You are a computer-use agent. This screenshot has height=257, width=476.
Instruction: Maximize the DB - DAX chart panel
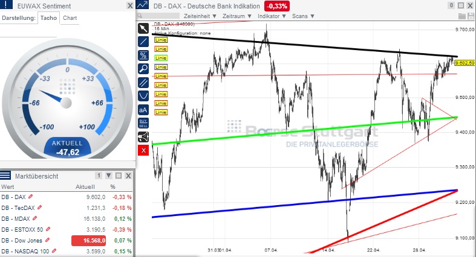[x=461, y=5]
